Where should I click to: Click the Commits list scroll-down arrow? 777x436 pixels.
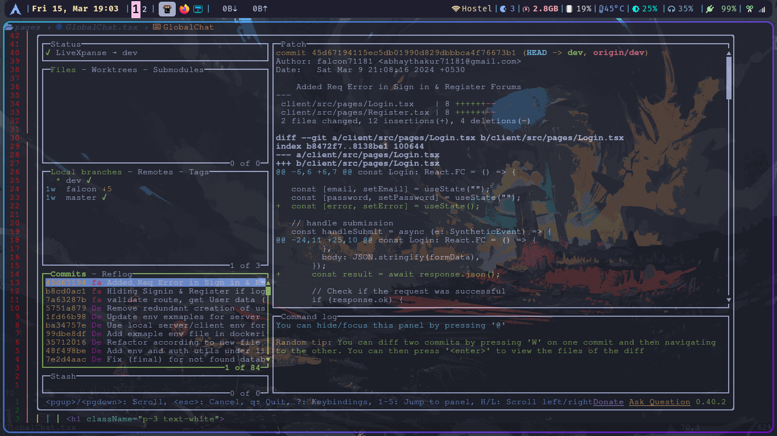click(268, 359)
